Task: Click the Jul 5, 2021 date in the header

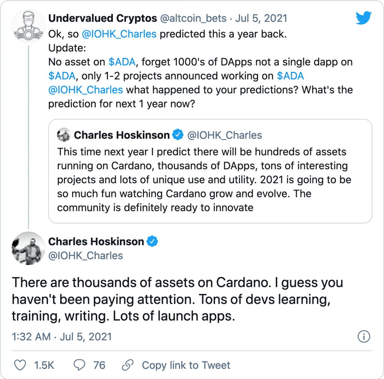Action: tap(261, 18)
